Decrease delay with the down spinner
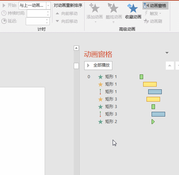Screen dimensions: 179x175 click(47, 23)
